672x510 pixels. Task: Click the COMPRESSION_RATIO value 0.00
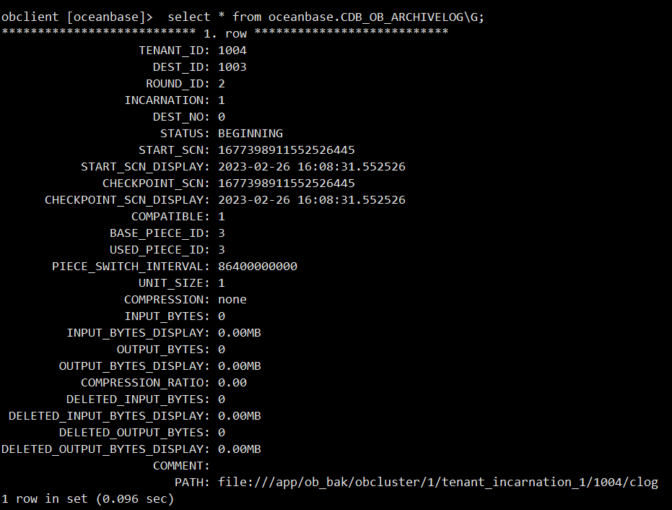(232, 383)
